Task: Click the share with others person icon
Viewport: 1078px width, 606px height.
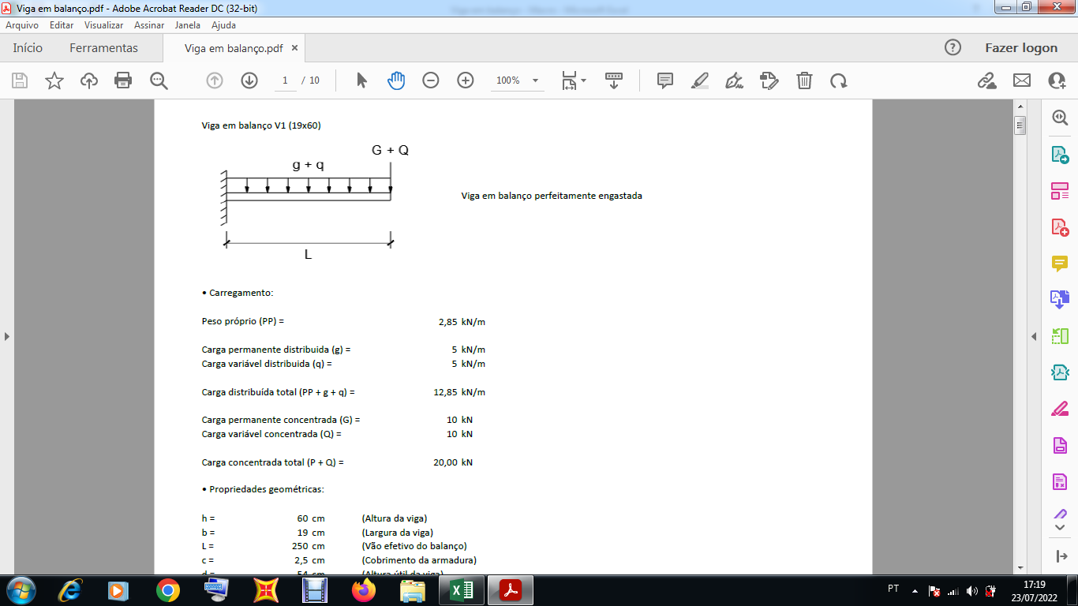Action: tap(1057, 80)
